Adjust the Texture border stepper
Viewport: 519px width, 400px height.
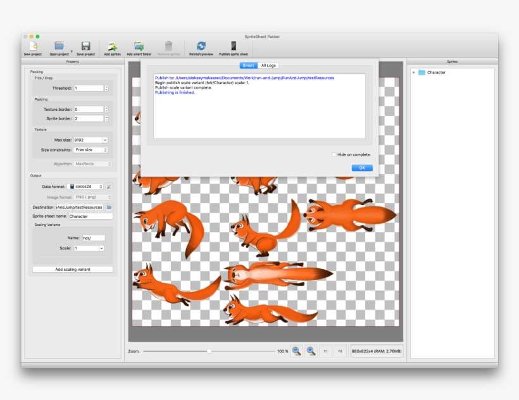point(106,109)
